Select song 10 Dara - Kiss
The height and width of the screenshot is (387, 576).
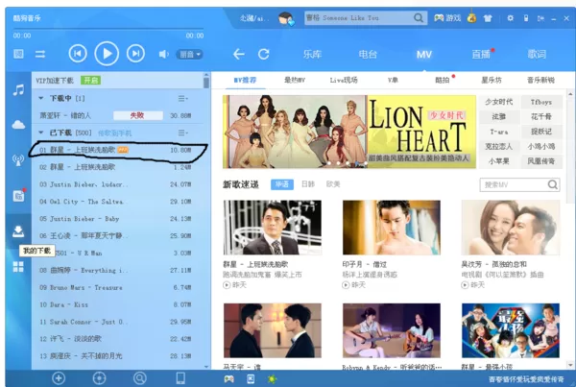(114, 304)
